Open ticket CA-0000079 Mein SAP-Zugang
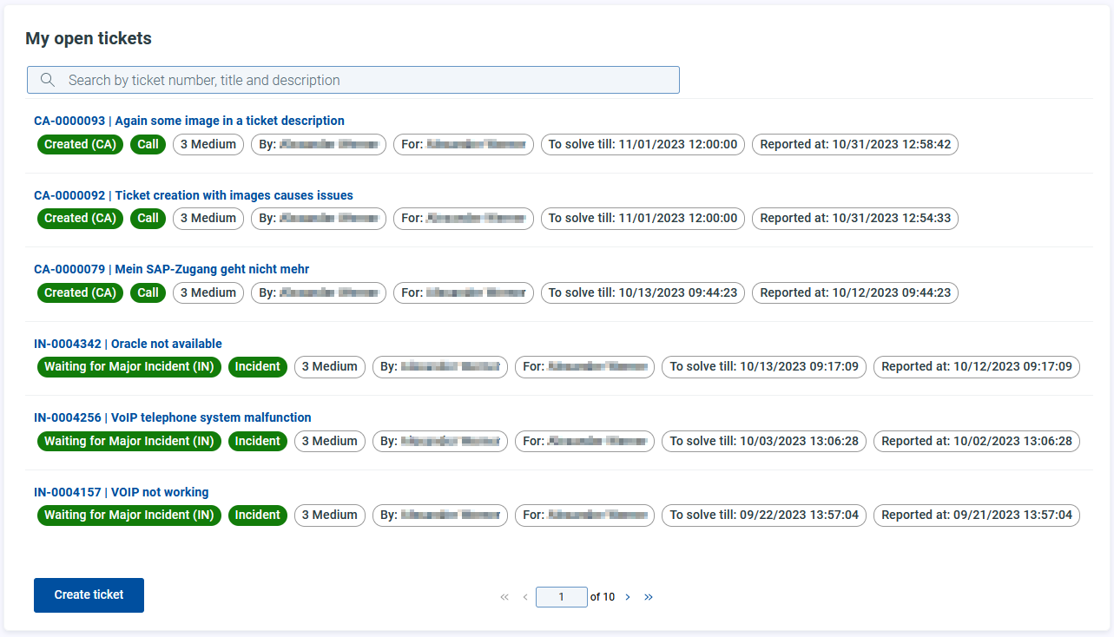This screenshot has width=1114, height=637. click(172, 269)
